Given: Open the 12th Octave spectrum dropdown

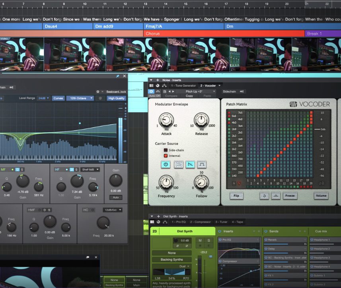Looking at the screenshot, I should pos(80,98).
